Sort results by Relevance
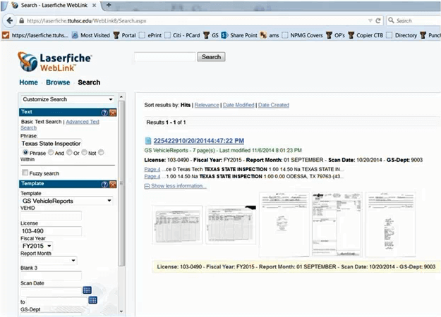 (x=207, y=105)
